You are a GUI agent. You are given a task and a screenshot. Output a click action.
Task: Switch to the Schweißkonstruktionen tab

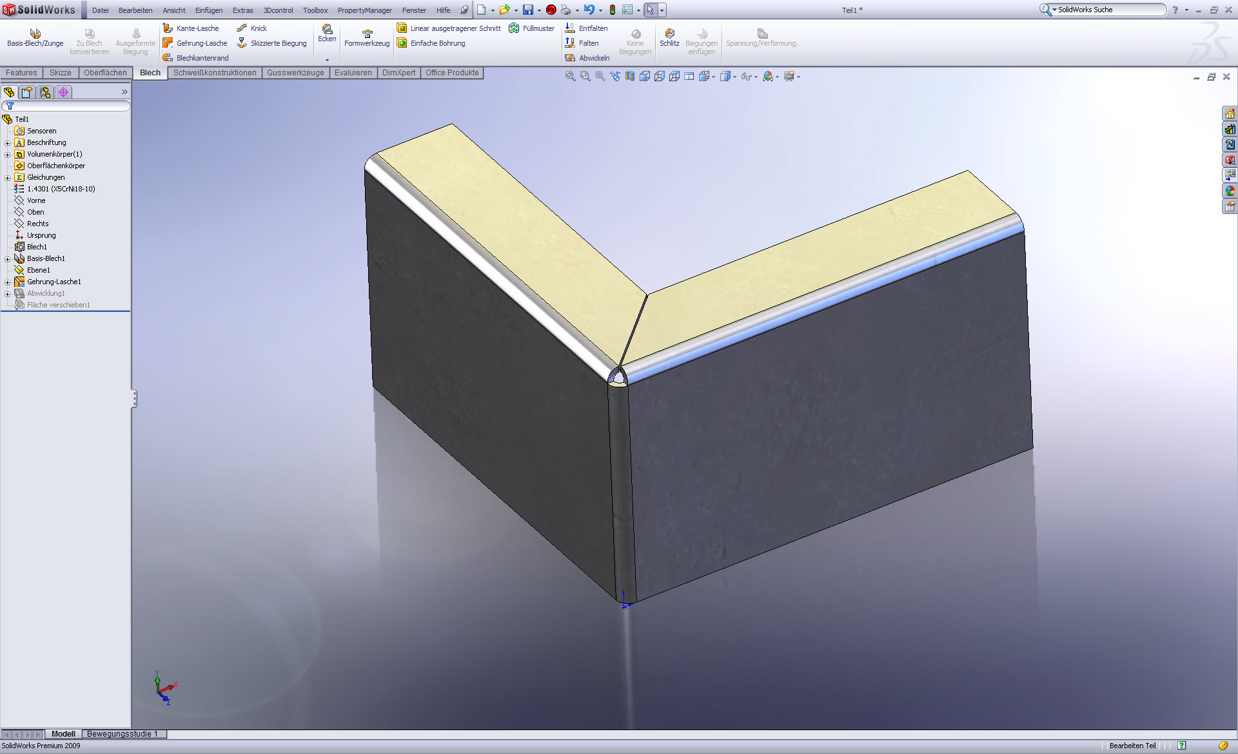[x=215, y=73]
